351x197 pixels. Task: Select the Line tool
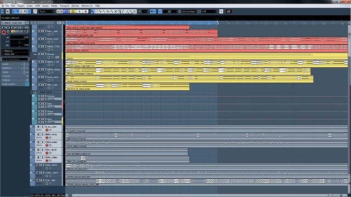tap(127, 11)
